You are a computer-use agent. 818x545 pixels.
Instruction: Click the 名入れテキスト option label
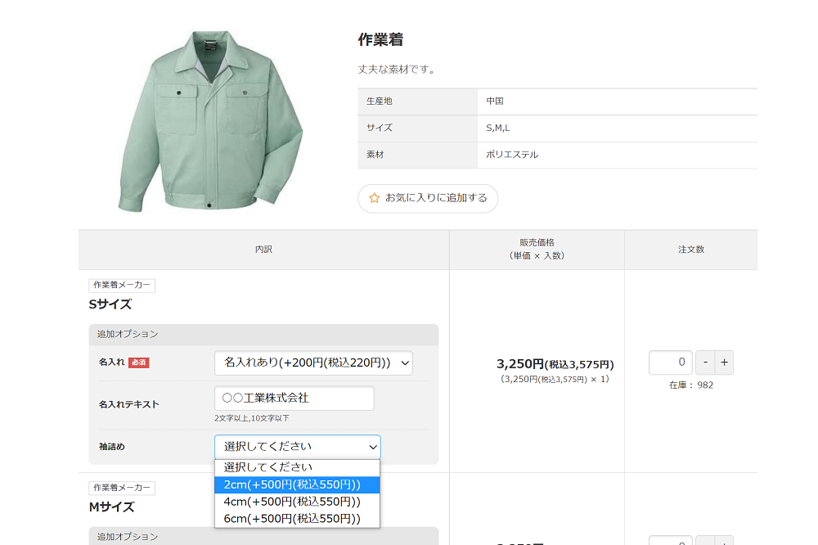[x=129, y=404]
